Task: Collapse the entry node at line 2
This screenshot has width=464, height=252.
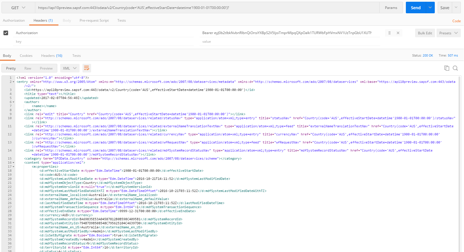Action: (13, 82)
